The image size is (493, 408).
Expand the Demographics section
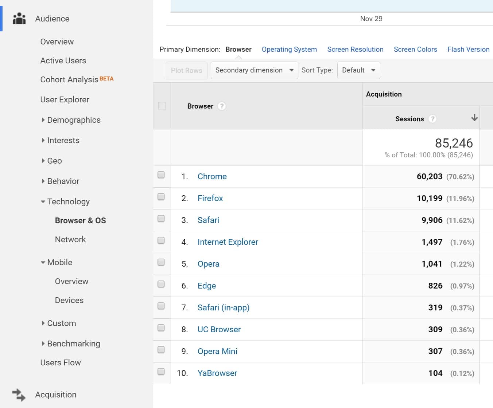click(74, 120)
